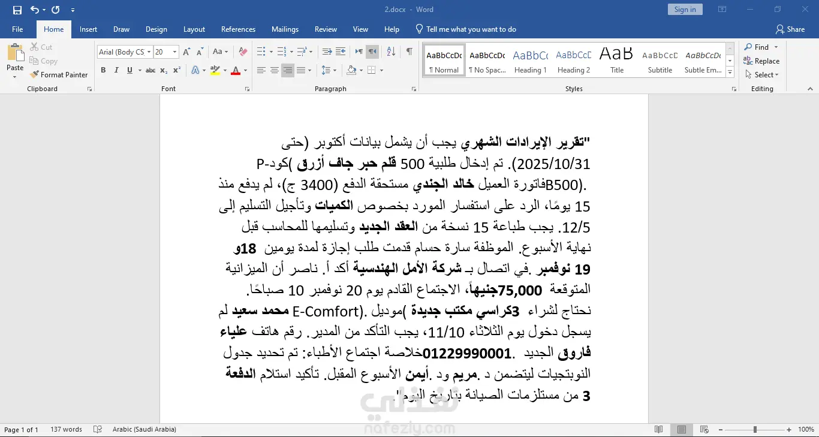
Task: Open the Select dropdown in the Editing group
Action: click(761, 75)
